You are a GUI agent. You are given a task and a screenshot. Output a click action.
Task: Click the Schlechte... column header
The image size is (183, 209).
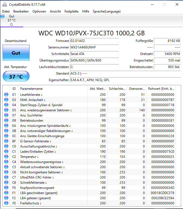coord(117,89)
